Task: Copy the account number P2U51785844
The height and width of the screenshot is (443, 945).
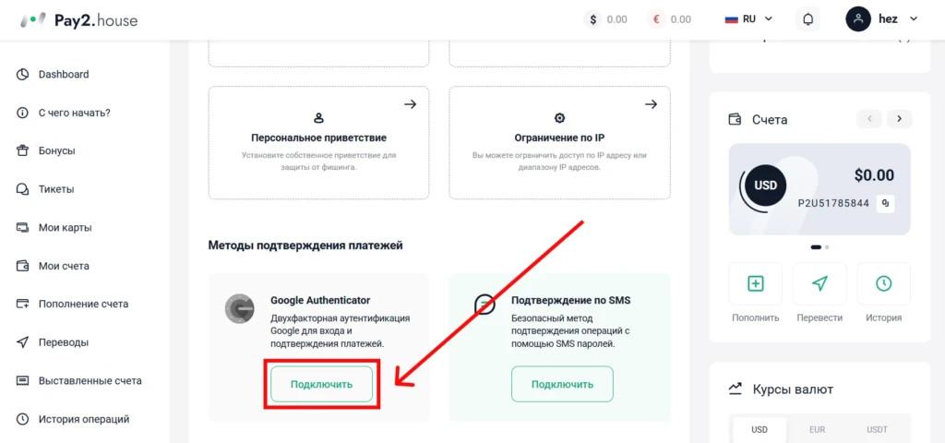Action: click(x=885, y=204)
